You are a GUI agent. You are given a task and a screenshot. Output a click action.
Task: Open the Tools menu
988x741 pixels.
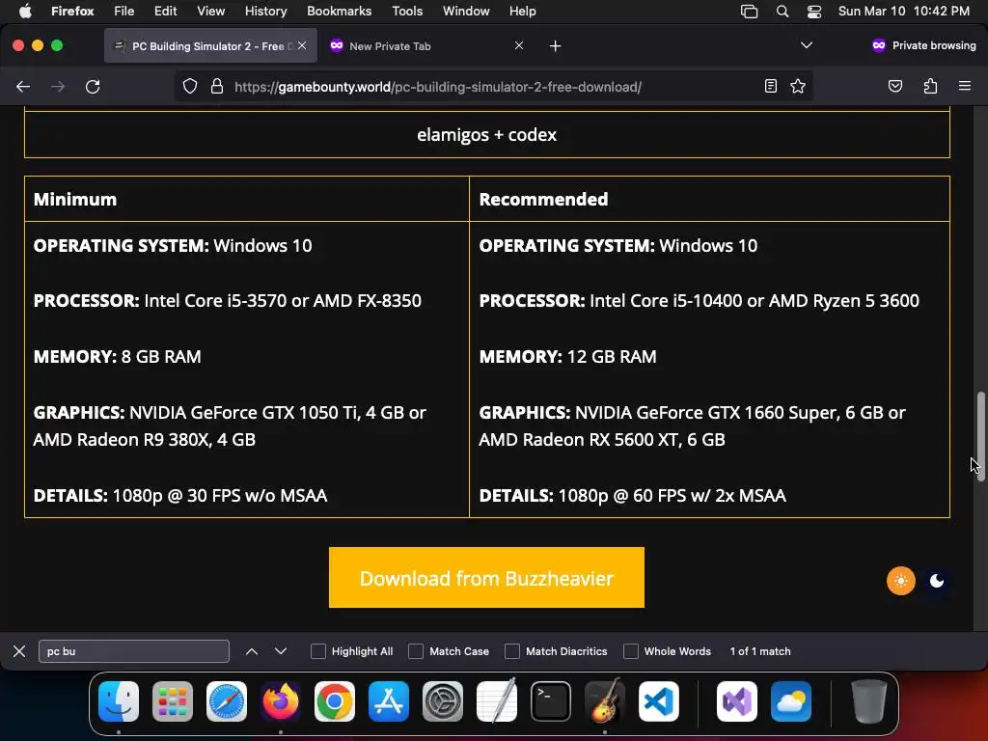pyautogui.click(x=407, y=11)
